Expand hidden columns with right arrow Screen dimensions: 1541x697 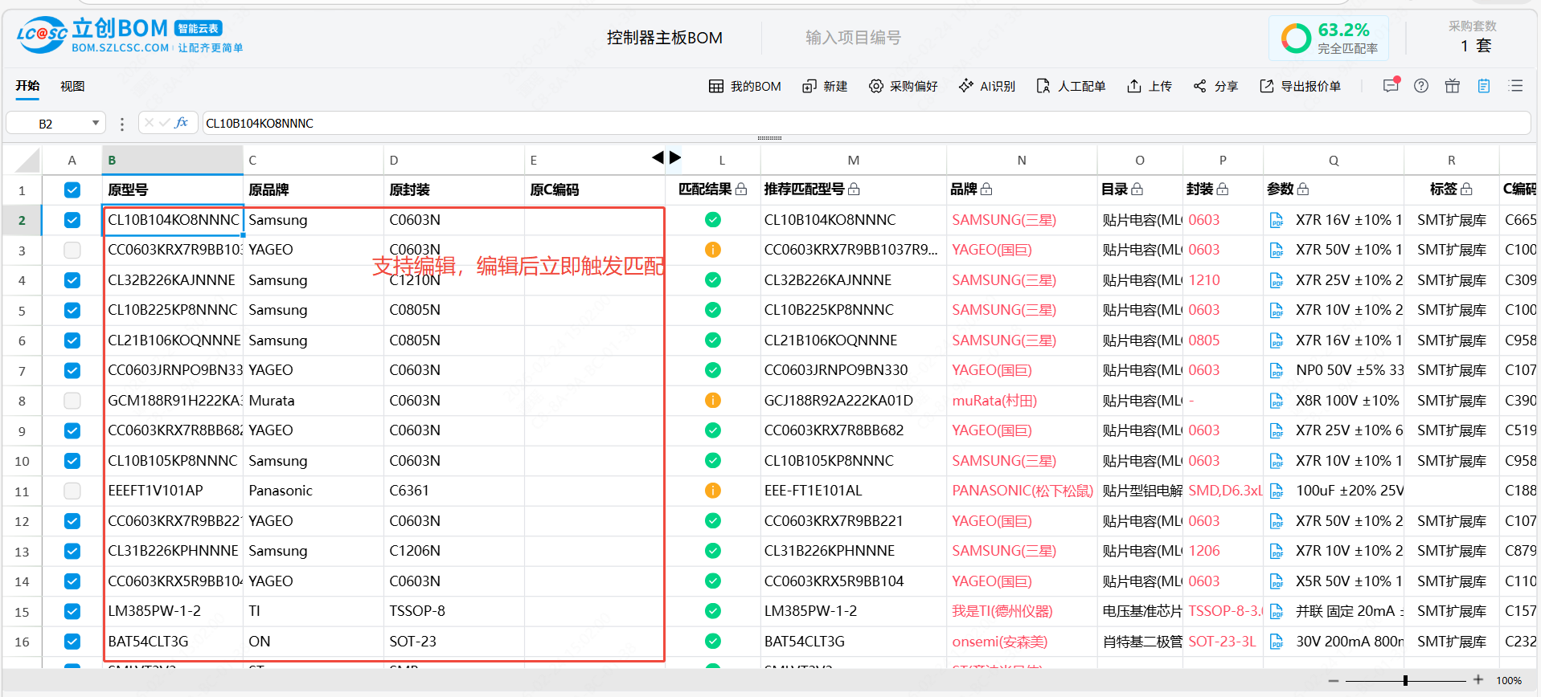(675, 157)
